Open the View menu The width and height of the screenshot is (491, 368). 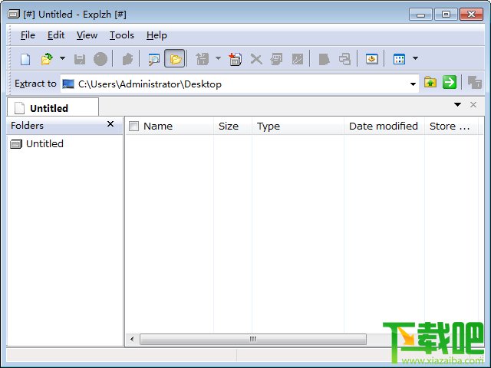click(87, 35)
